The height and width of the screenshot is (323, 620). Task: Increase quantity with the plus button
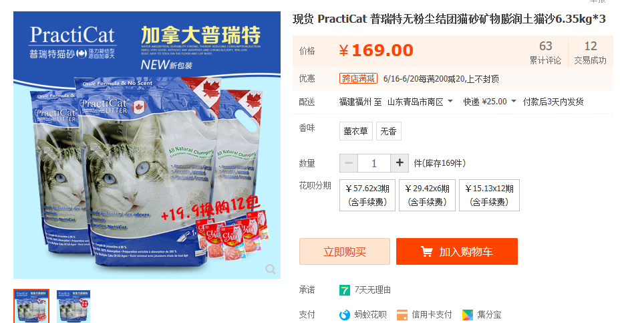pyautogui.click(x=400, y=163)
